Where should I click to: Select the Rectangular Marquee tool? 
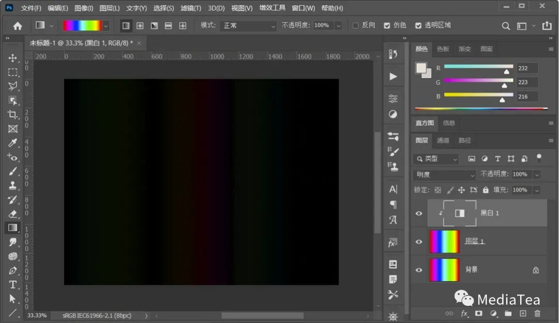tap(13, 72)
